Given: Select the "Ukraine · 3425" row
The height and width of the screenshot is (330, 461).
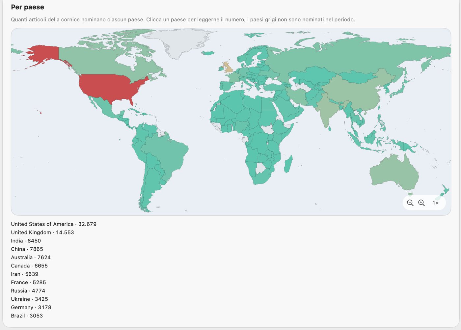Looking at the screenshot, I should tap(30, 299).
